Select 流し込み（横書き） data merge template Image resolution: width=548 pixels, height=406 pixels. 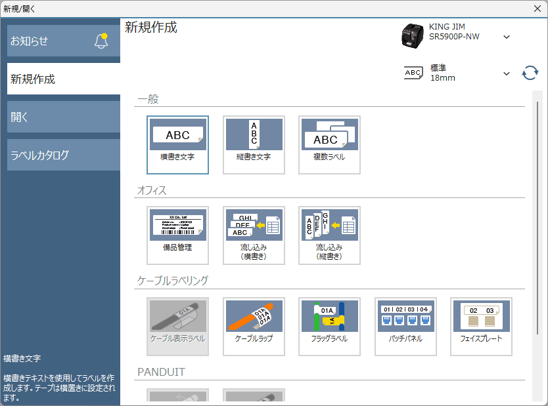(x=254, y=235)
